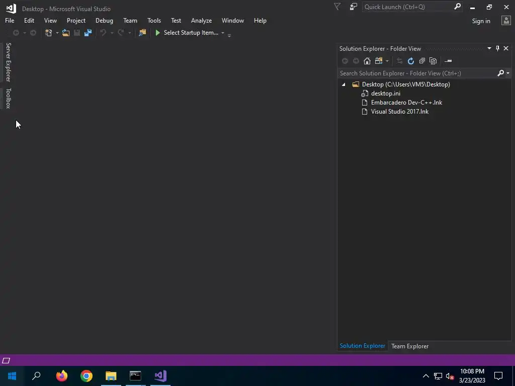Click the Select Startup Item button label
This screenshot has width=515, height=386.
pos(191,33)
